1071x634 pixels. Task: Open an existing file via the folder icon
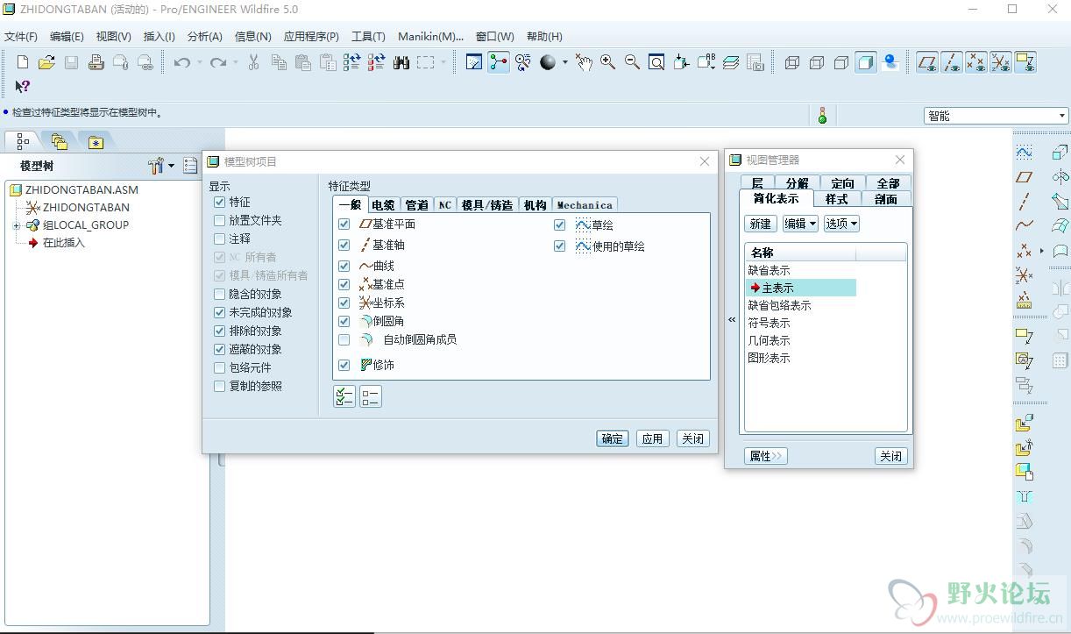point(46,62)
